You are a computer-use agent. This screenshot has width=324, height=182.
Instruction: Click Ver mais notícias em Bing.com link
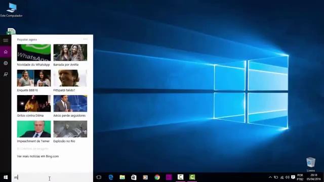[38, 156]
